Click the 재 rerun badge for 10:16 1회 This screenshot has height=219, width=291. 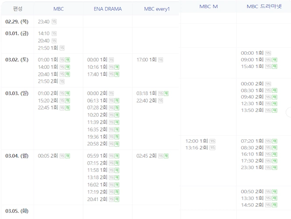pyautogui.click(x=117, y=67)
